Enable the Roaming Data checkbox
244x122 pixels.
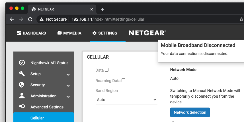[x=123, y=80]
